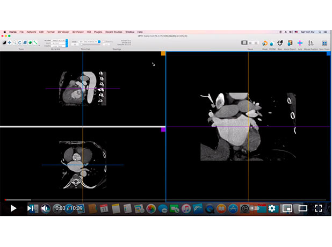Select the green line measurement tool

pos(35,42)
